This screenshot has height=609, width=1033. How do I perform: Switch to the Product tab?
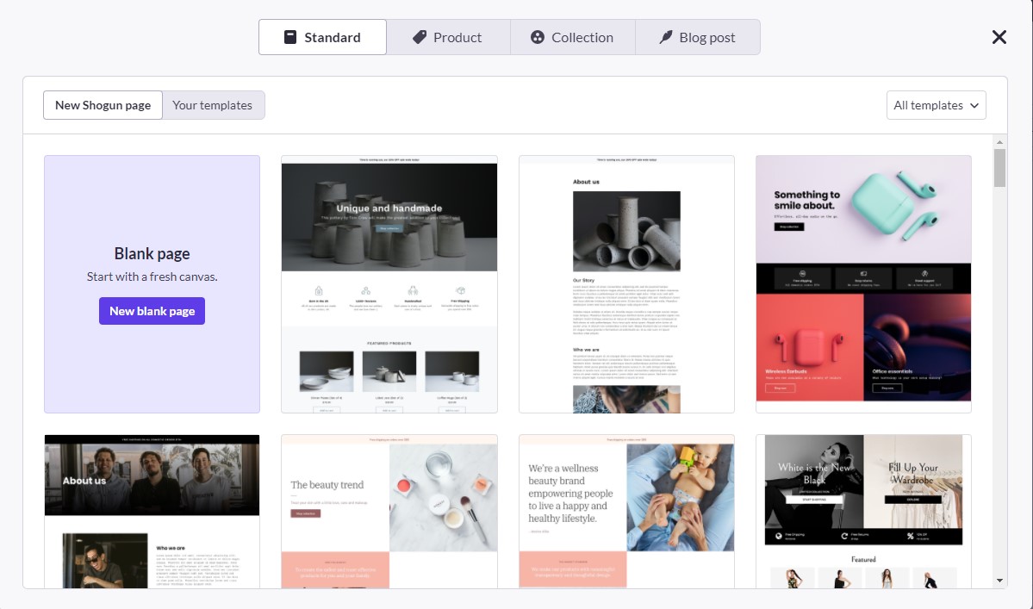(x=448, y=37)
